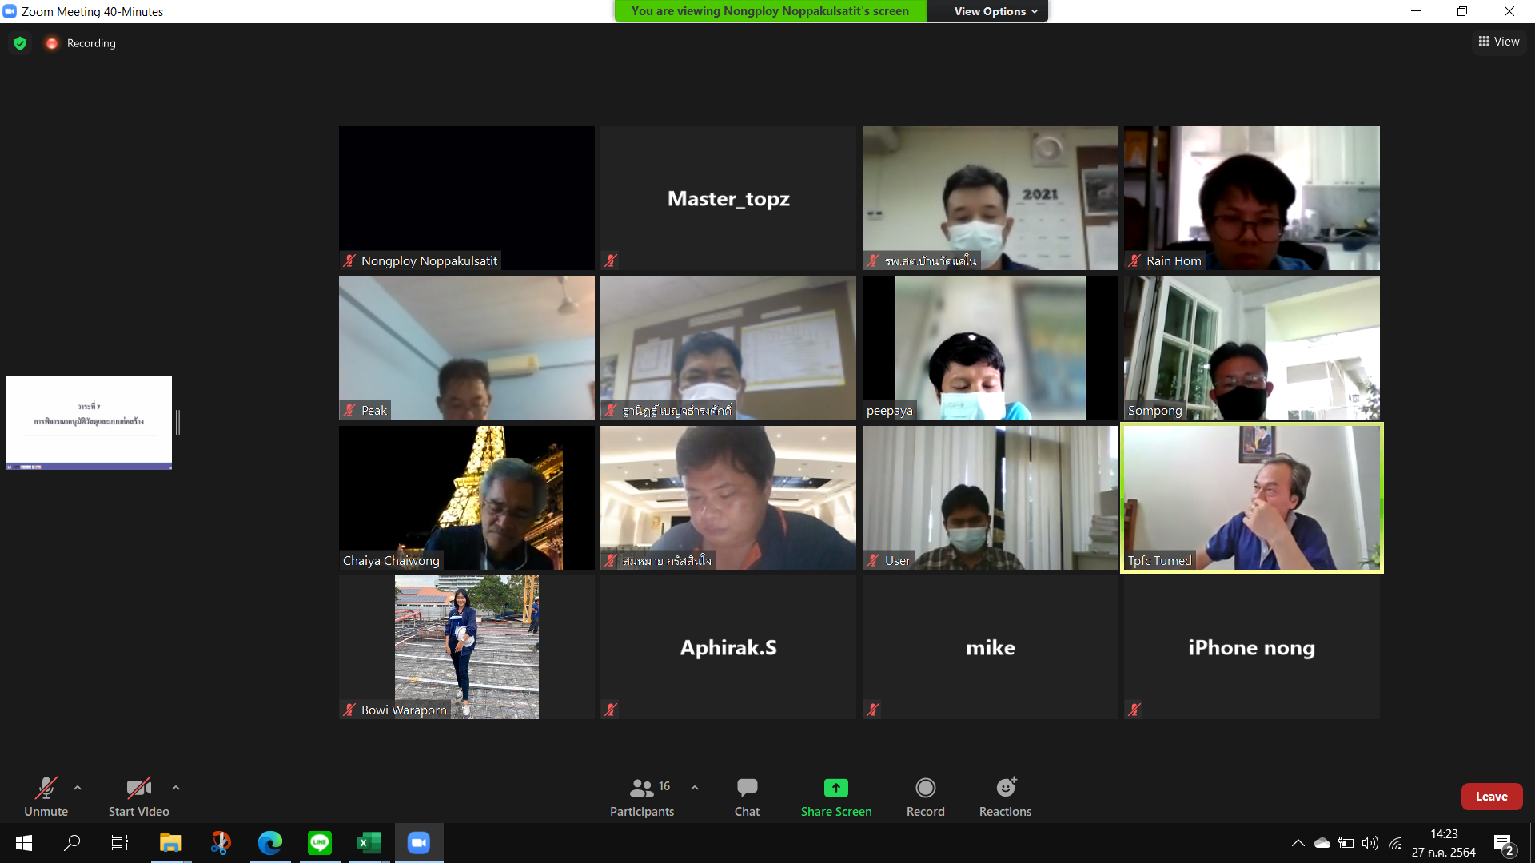Expand video options arrow beside Start Video
1535x863 pixels.
point(176,788)
